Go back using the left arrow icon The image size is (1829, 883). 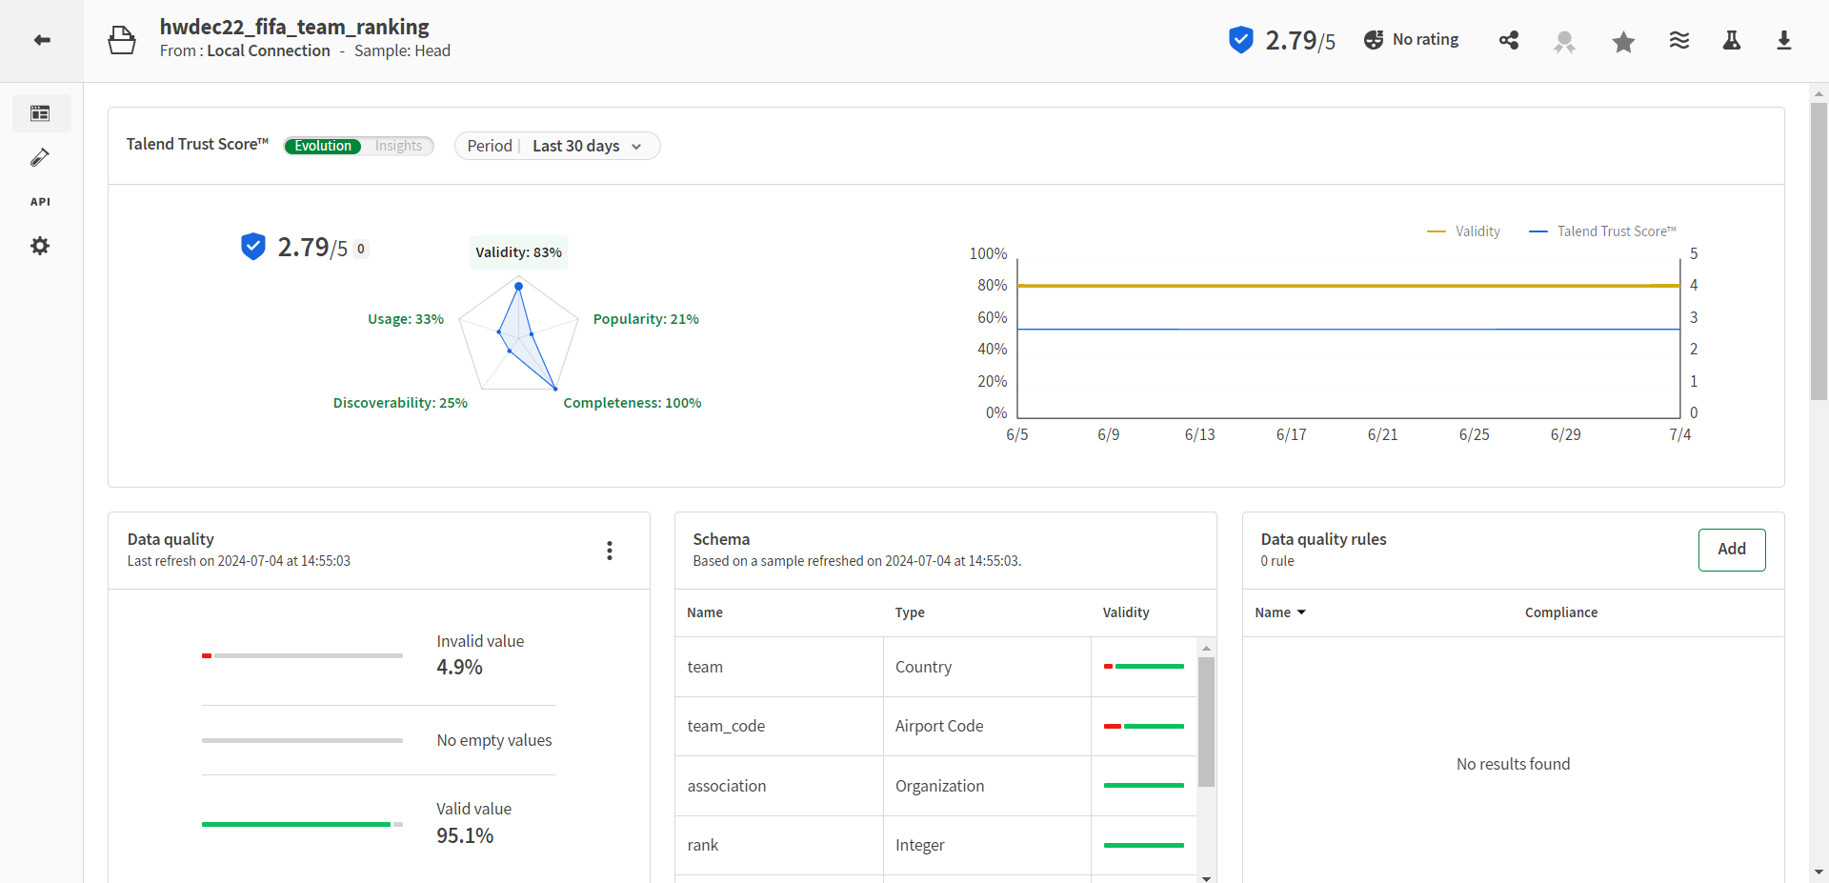(42, 40)
